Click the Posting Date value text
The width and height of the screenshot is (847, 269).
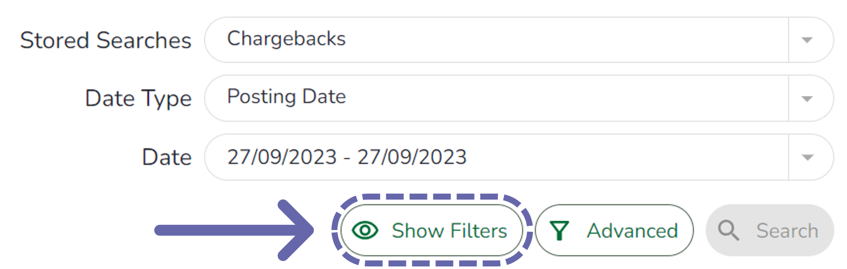click(286, 96)
